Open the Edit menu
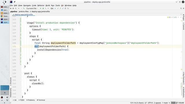185x104 pixels. pyautogui.click(x=15, y=5)
